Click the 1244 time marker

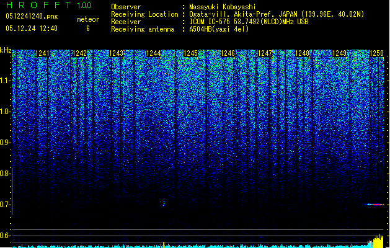tap(154, 53)
